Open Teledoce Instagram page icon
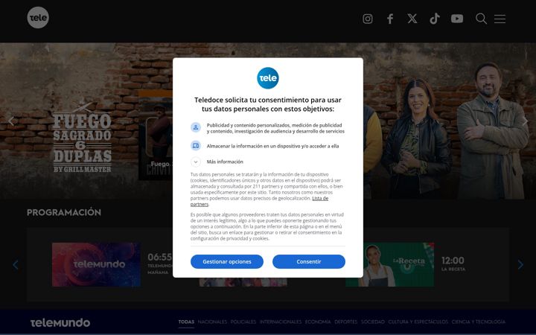This screenshot has height=335, width=536. tap(368, 19)
